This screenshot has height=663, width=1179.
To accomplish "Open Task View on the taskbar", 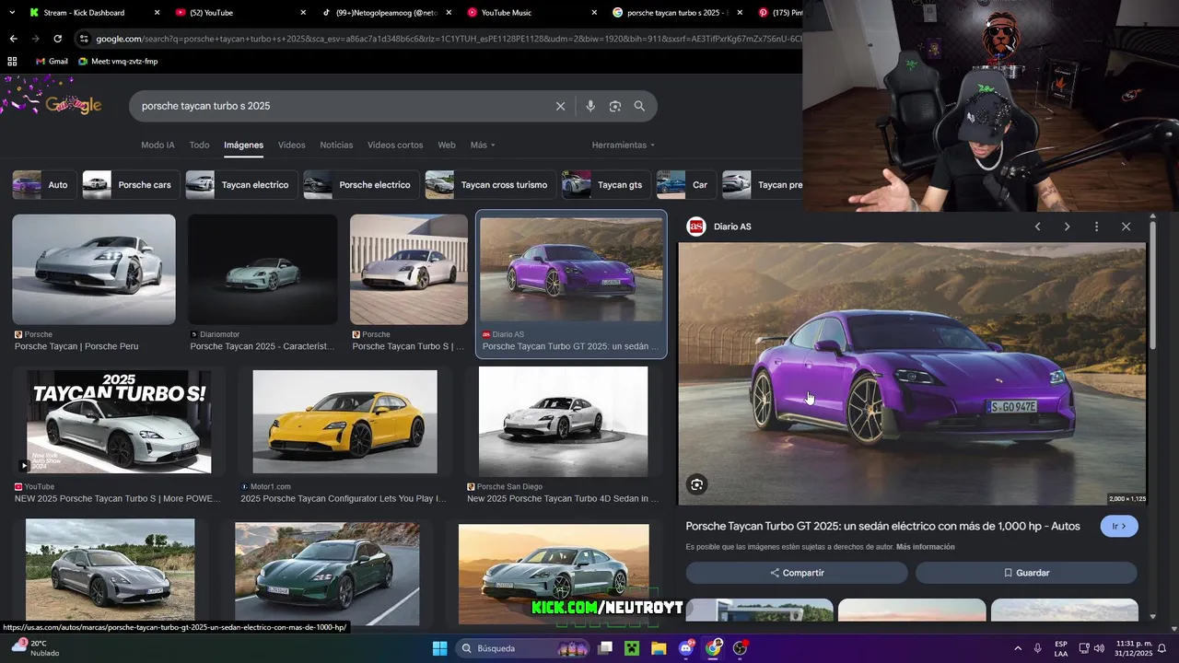I will tap(605, 648).
